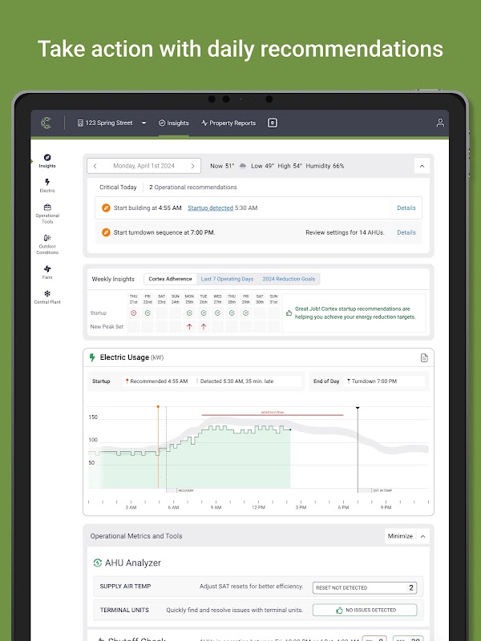This screenshot has height=641, width=481.
Task: Click the Thursday 21st missed startup icon
Action: coord(133,312)
